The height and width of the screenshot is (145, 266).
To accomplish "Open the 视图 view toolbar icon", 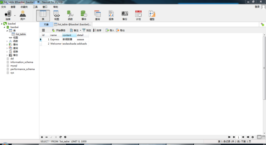I will 56,15.
